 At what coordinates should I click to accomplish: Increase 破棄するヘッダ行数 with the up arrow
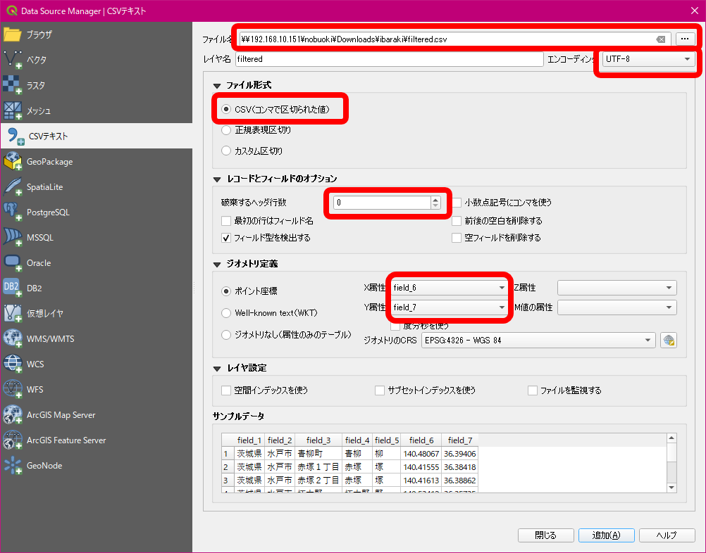click(435, 199)
